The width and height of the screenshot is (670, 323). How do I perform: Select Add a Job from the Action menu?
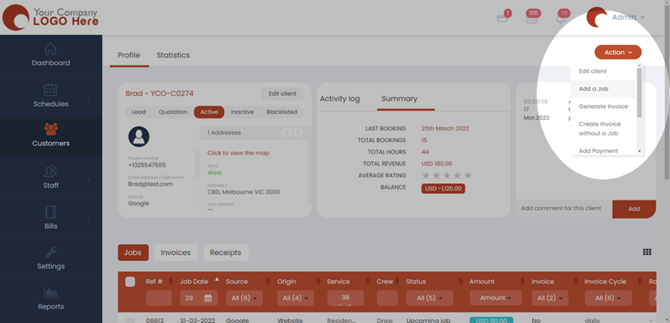(593, 88)
